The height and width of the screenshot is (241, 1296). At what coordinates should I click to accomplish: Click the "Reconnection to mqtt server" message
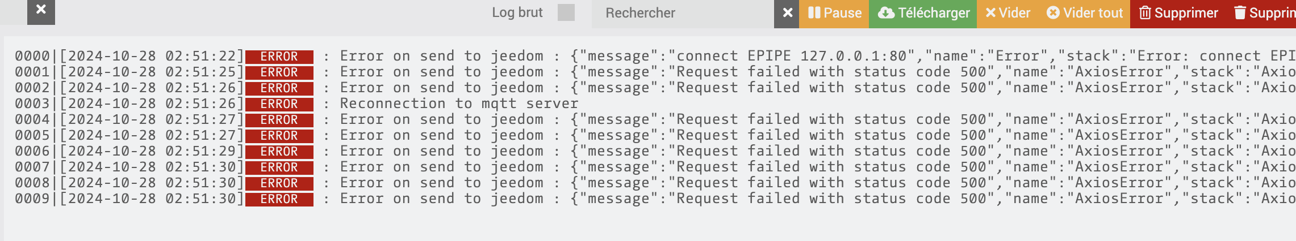pos(459,104)
